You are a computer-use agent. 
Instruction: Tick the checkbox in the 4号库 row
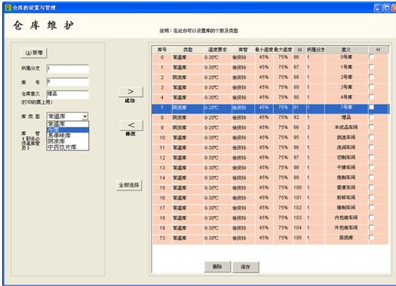(371, 97)
